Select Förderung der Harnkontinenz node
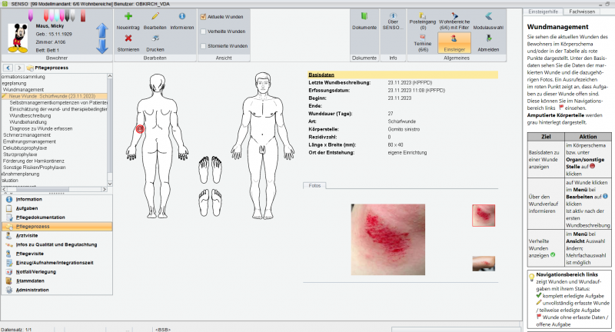 pyautogui.click(x=34, y=161)
